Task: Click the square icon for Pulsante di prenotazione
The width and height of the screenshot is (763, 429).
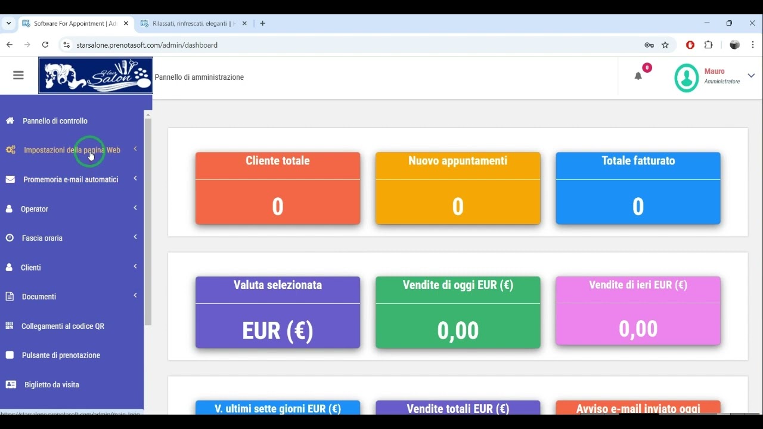Action: point(10,355)
